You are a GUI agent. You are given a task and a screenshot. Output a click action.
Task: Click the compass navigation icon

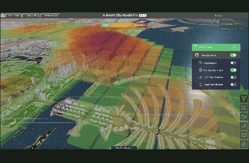tap(244, 144)
